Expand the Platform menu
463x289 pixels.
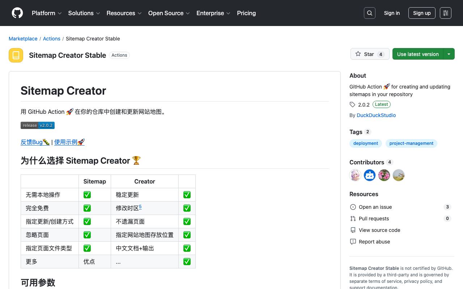click(47, 13)
